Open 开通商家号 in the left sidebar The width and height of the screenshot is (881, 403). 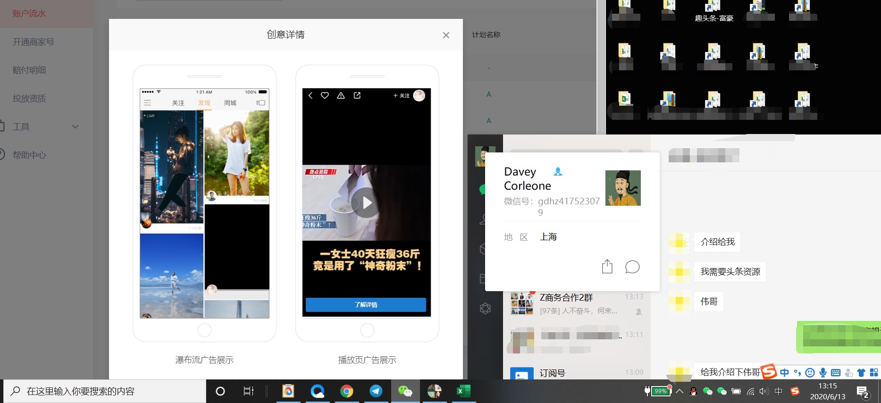(34, 42)
